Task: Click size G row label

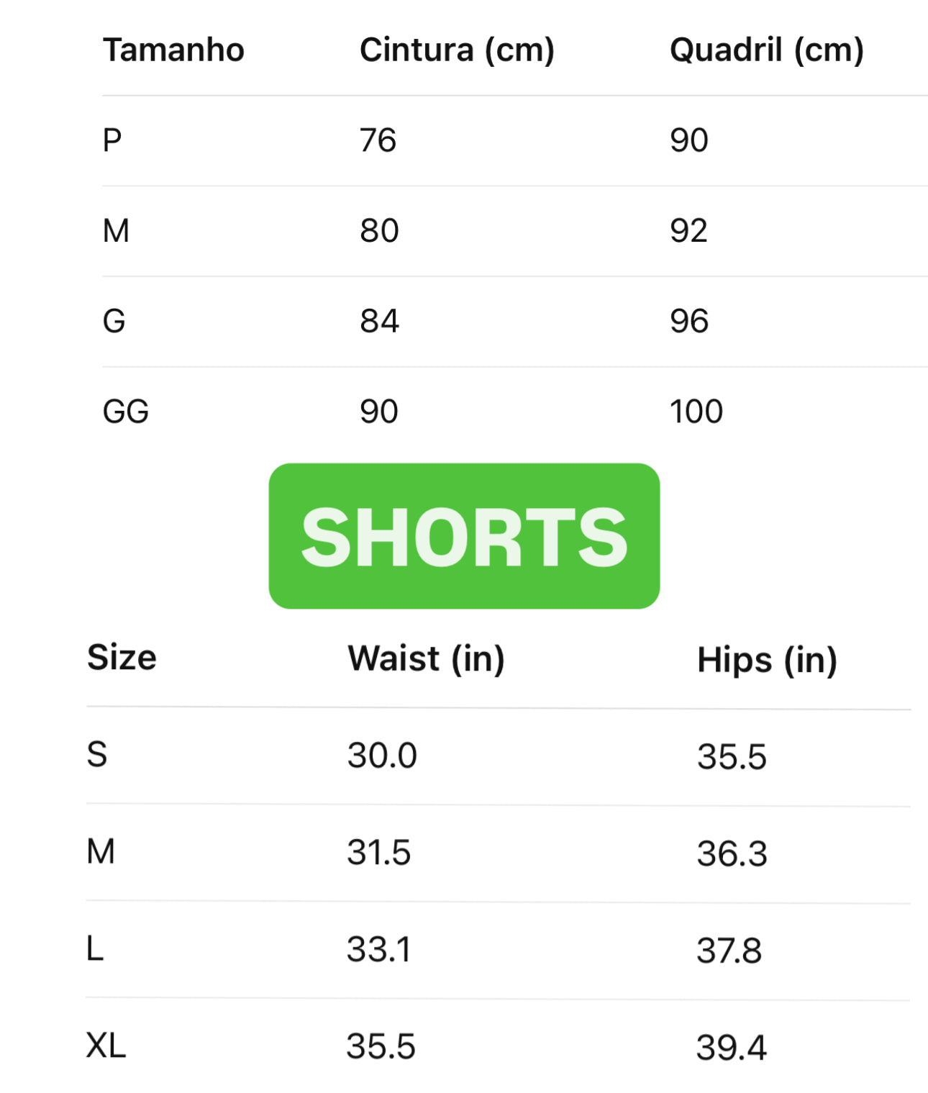Action: tap(114, 321)
